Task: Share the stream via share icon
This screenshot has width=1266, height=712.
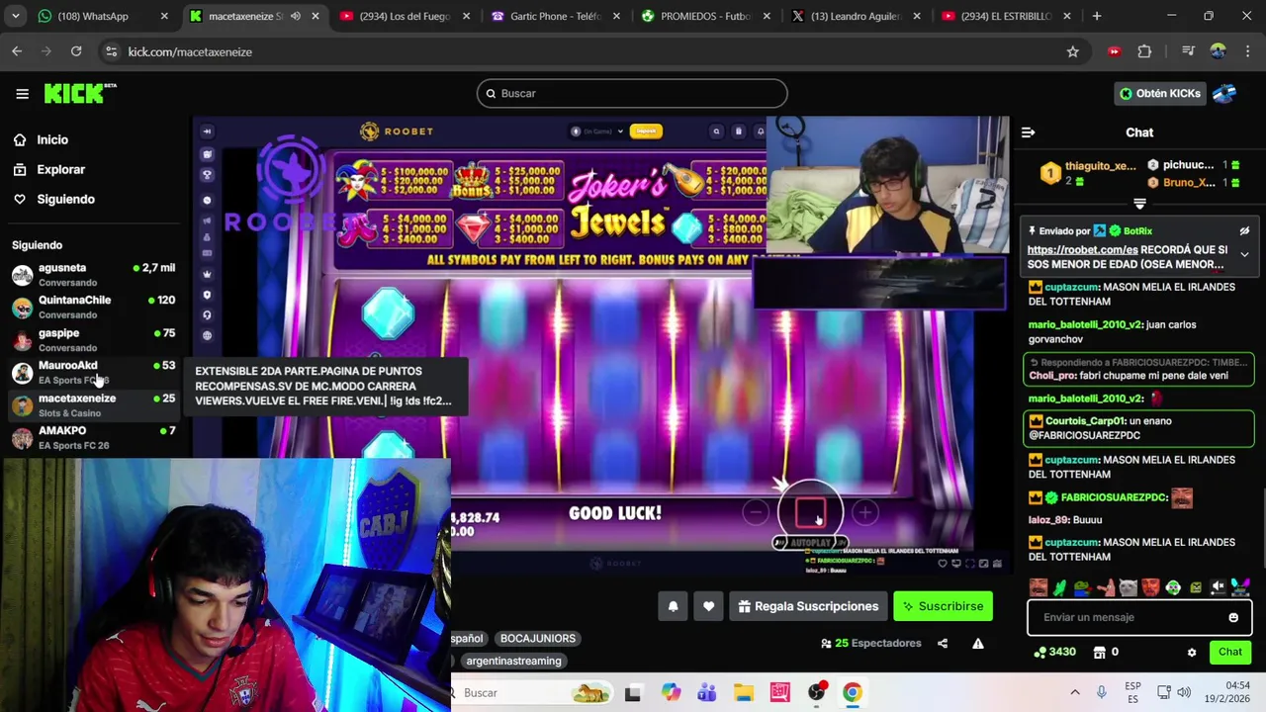Action: 943,643
